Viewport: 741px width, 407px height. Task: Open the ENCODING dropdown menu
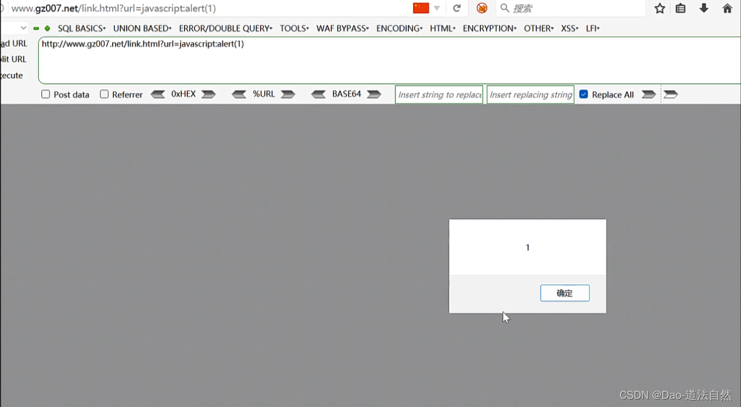point(399,28)
